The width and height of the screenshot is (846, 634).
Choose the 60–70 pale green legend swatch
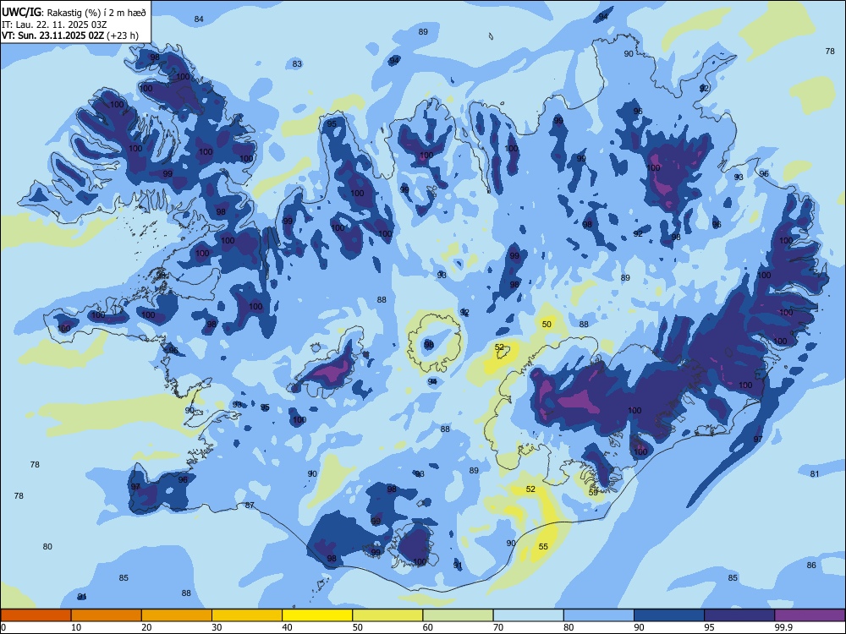(x=458, y=615)
